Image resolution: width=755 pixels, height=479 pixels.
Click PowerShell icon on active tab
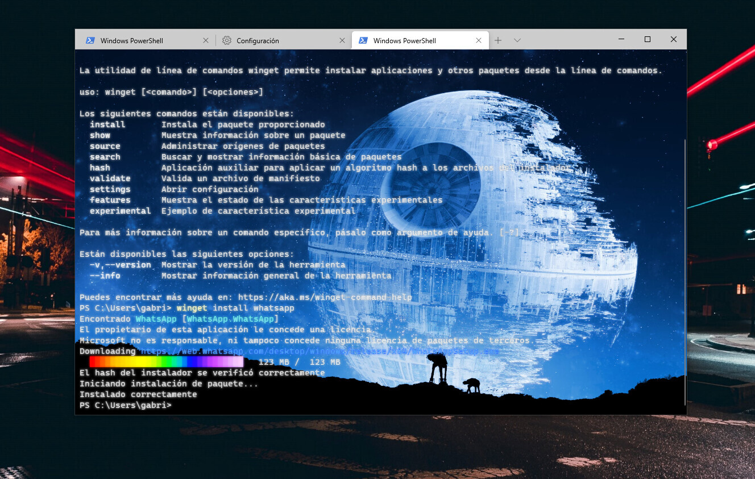tap(363, 40)
